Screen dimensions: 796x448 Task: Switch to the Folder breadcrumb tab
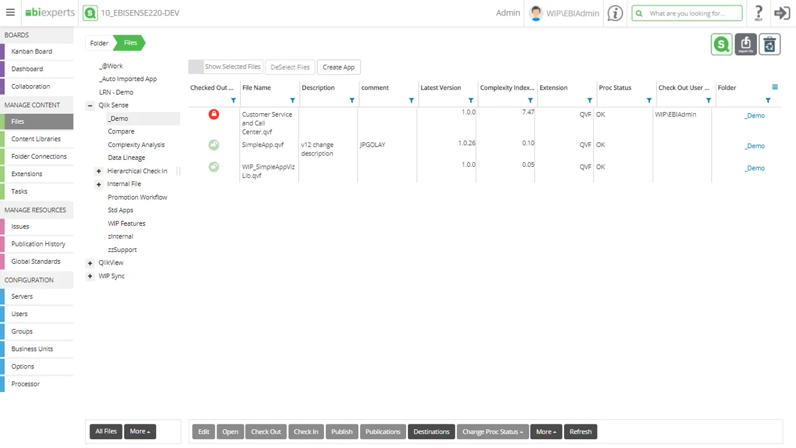[x=99, y=43]
